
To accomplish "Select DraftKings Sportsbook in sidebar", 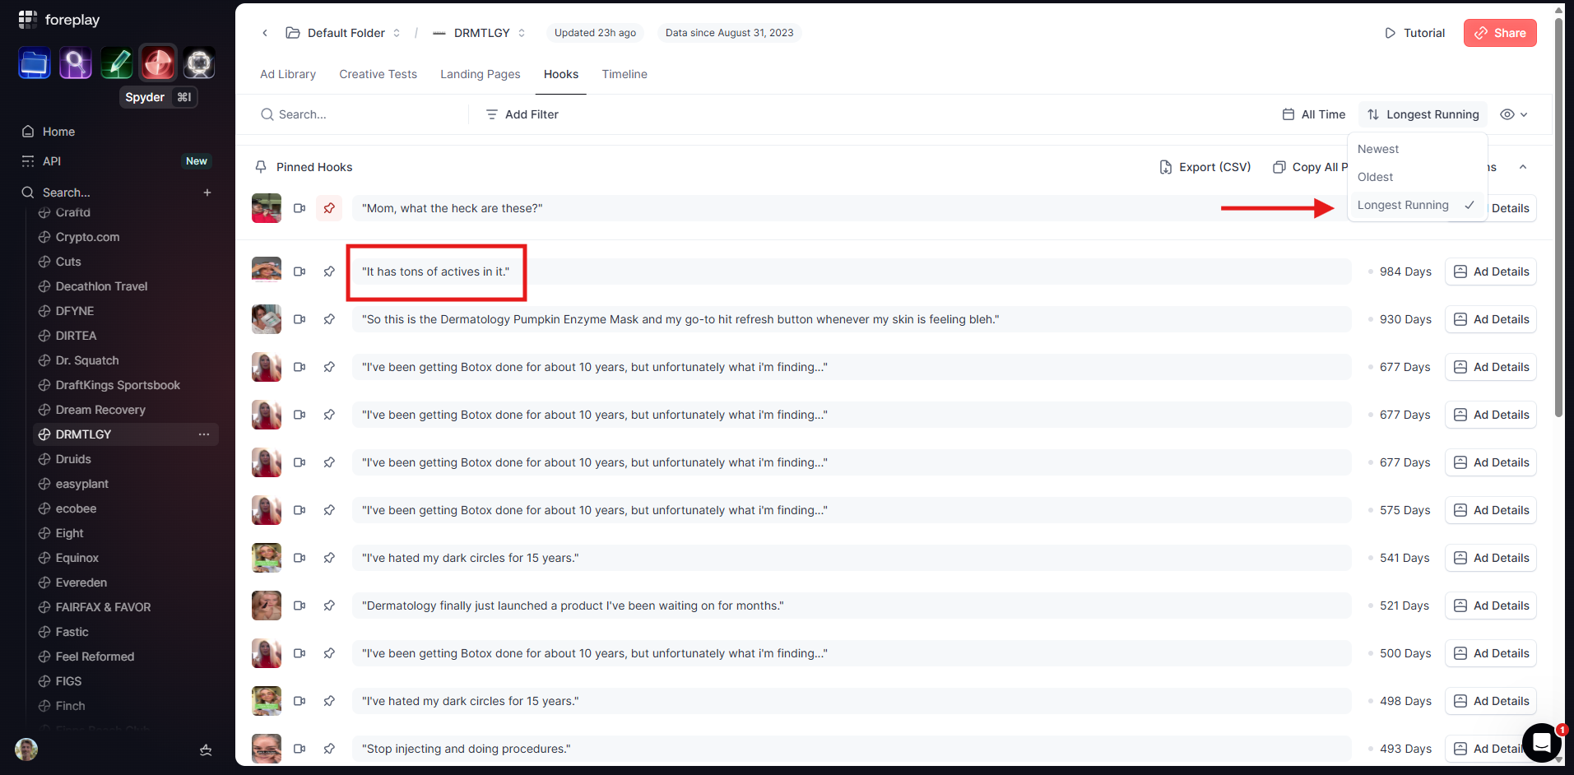I will coord(118,385).
